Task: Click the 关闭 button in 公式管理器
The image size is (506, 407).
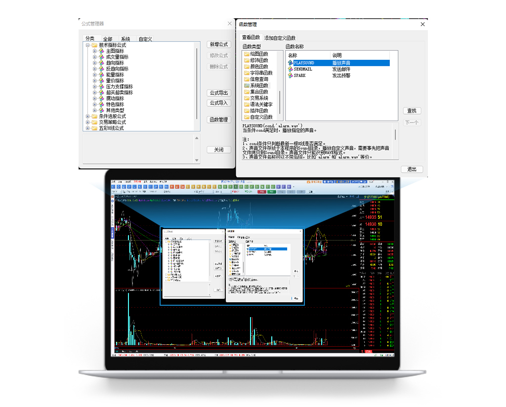Action: [x=219, y=150]
